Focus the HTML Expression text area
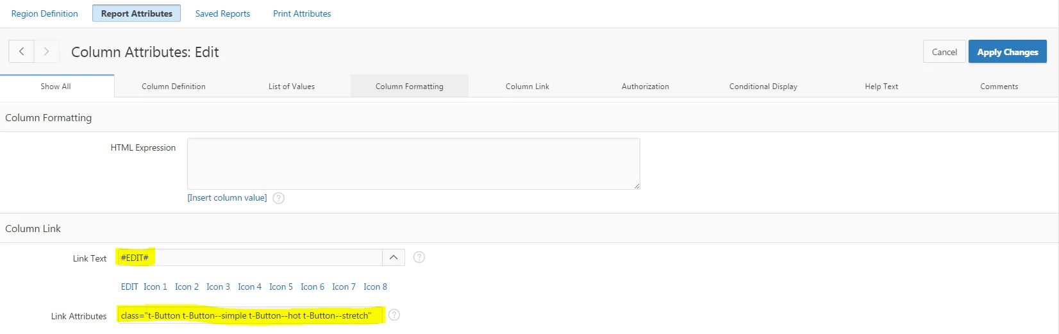 tap(413, 163)
